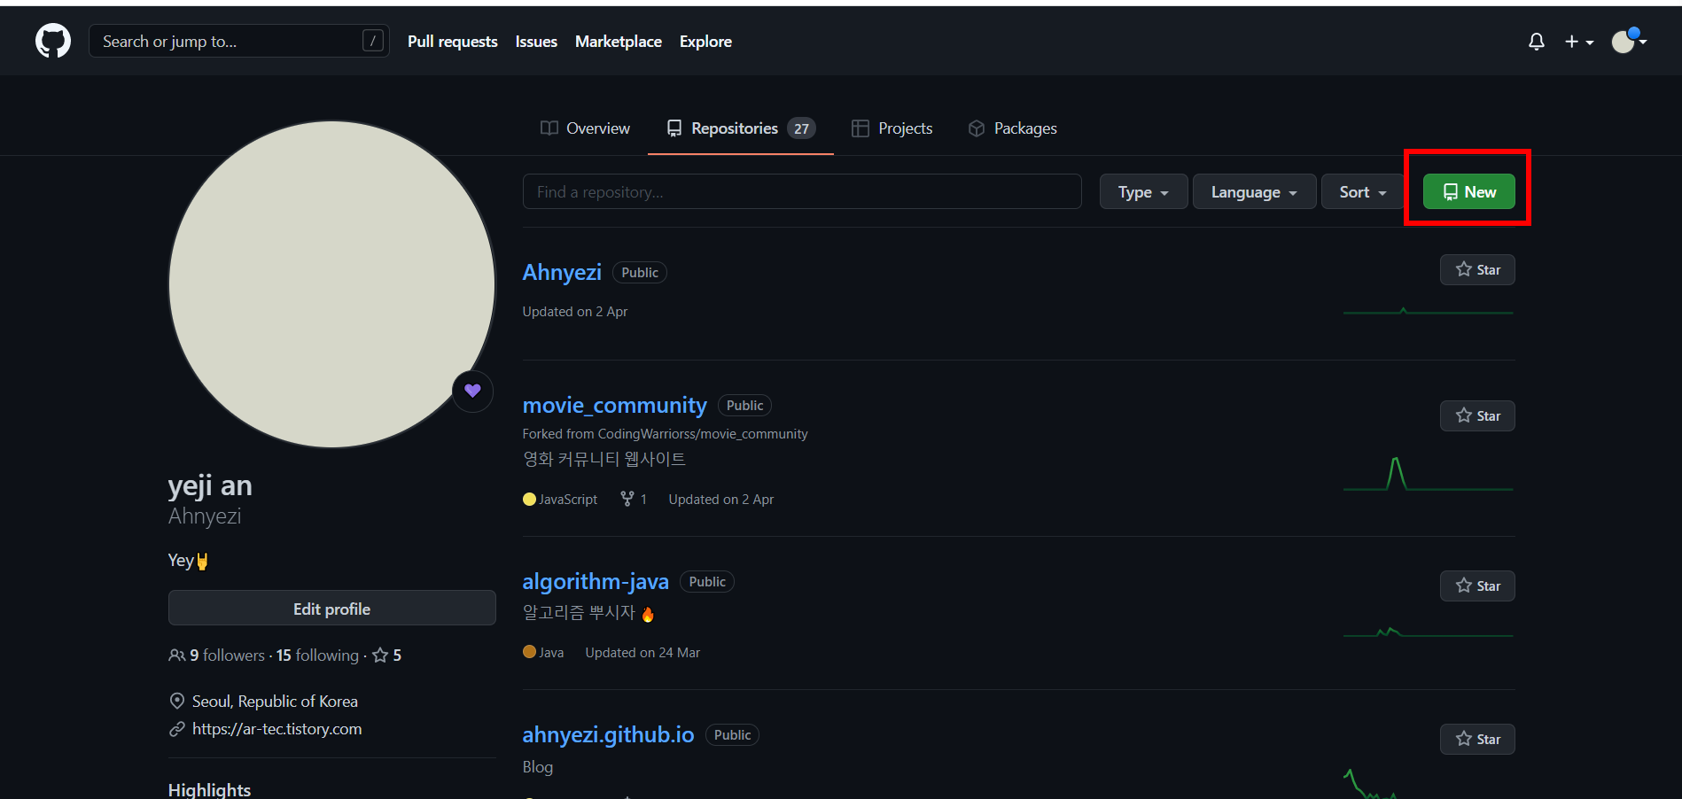Star the Ahnyezi repository
The image size is (1682, 799).
coord(1477,269)
